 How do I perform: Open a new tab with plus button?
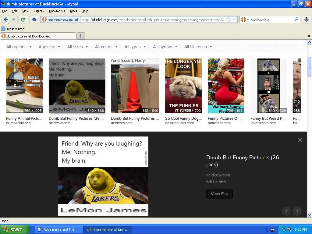coord(80,36)
